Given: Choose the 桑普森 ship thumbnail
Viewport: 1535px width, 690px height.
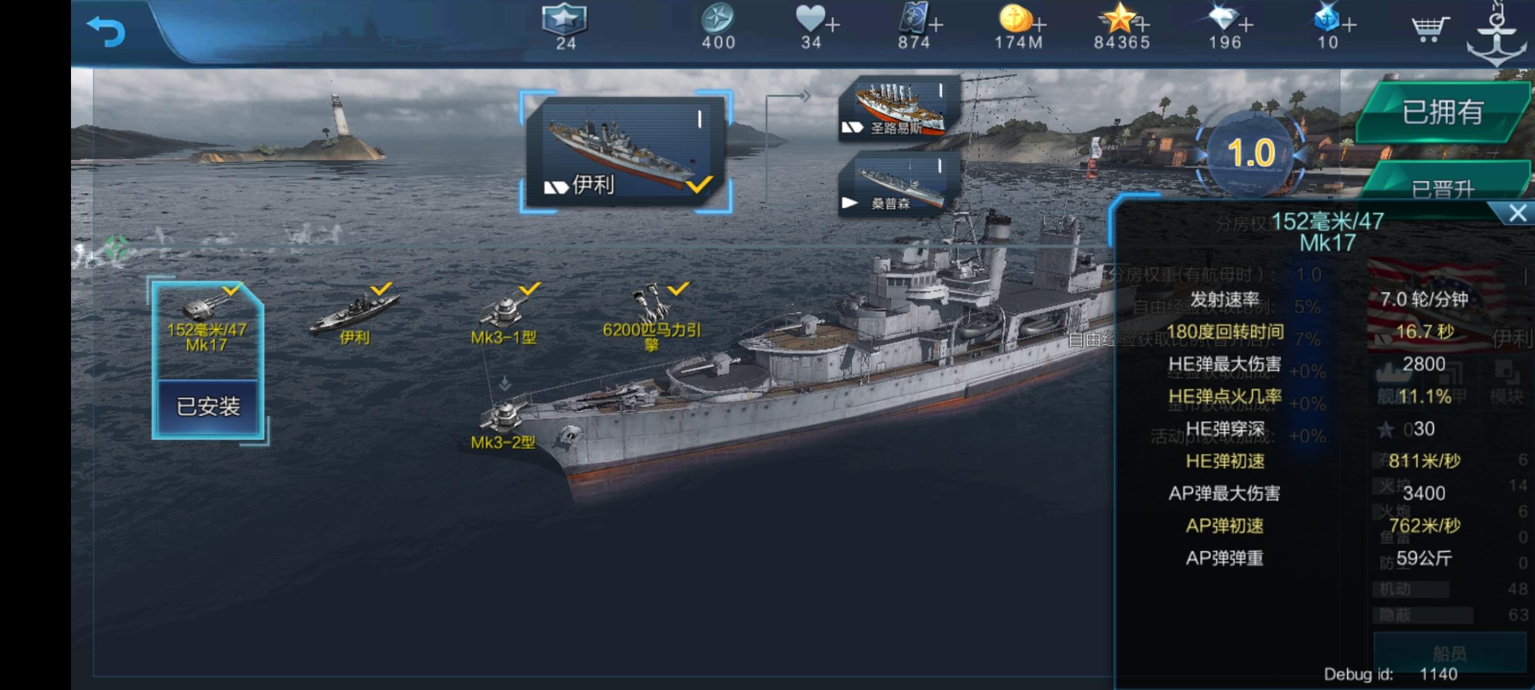Looking at the screenshot, I should [x=899, y=185].
